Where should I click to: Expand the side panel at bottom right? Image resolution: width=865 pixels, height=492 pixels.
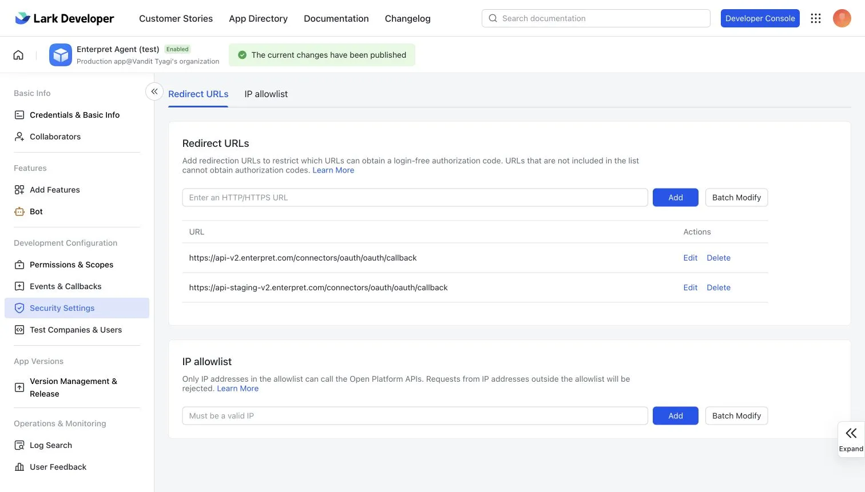[851, 439]
